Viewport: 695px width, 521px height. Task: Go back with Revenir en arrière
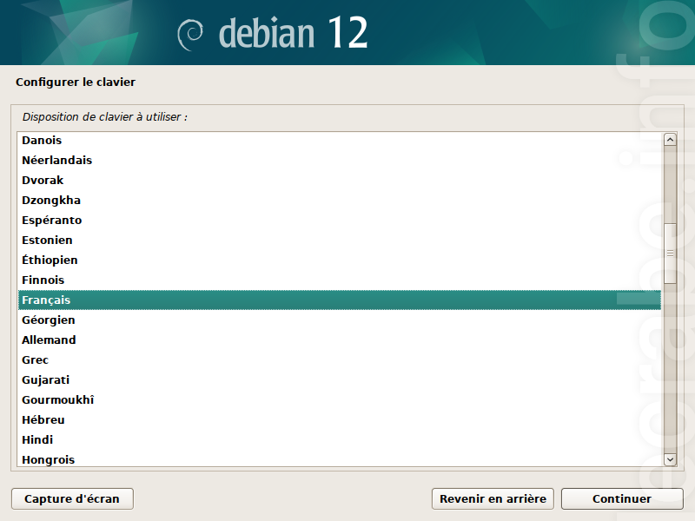click(493, 498)
